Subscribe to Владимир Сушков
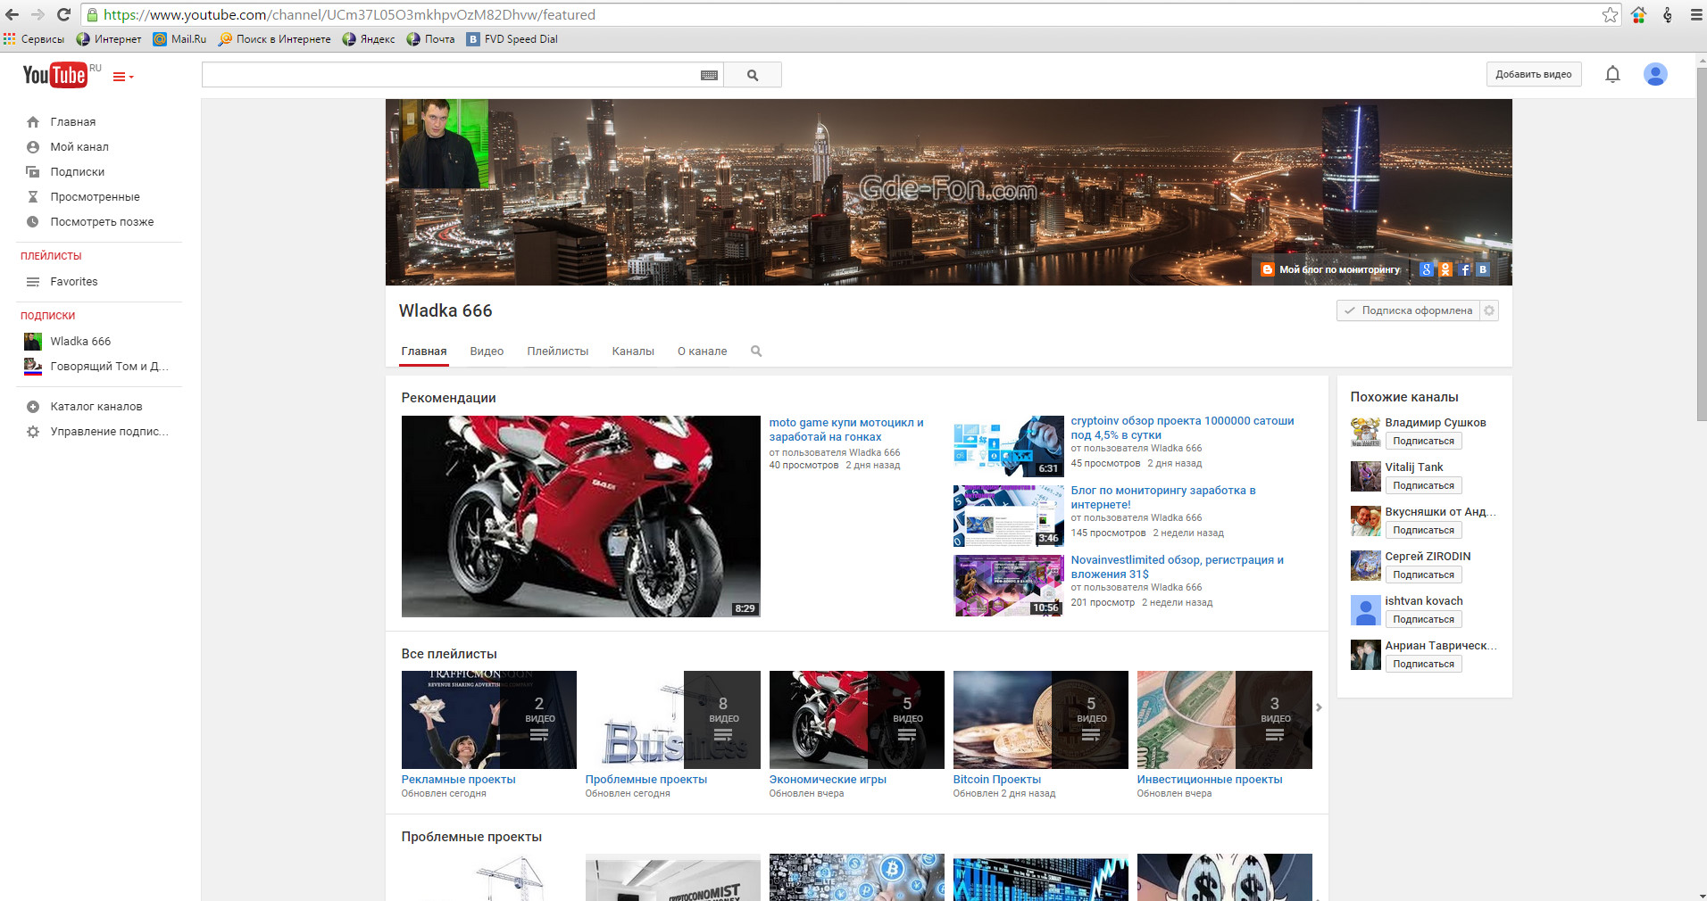 1423,442
